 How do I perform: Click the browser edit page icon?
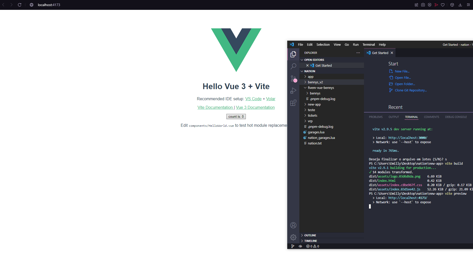(x=416, y=5)
